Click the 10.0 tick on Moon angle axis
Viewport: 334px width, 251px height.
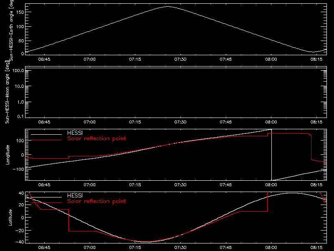pyautogui.click(x=19, y=86)
